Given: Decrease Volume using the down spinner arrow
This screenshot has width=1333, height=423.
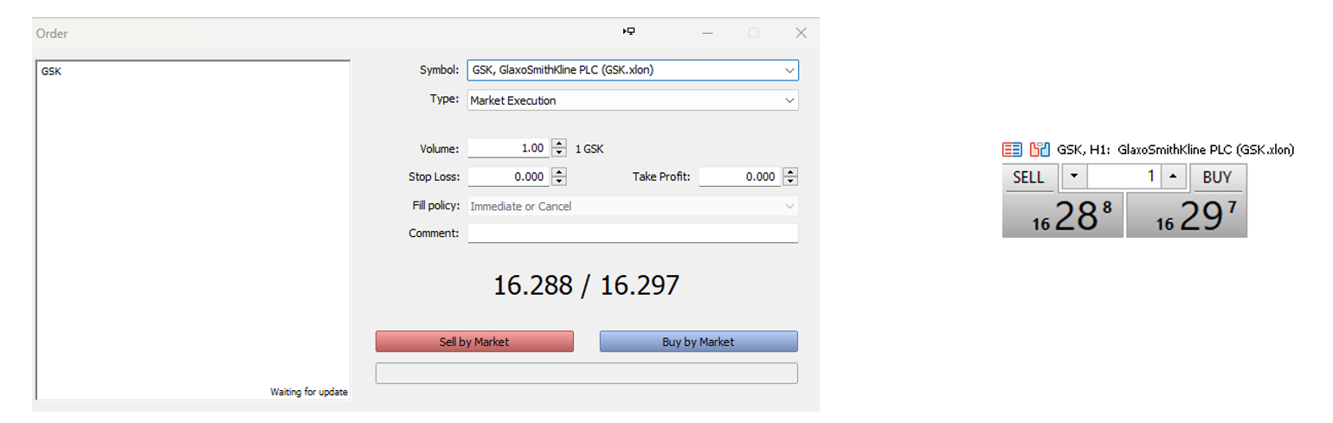Looking at the screenshot, I should pos(559,153).
